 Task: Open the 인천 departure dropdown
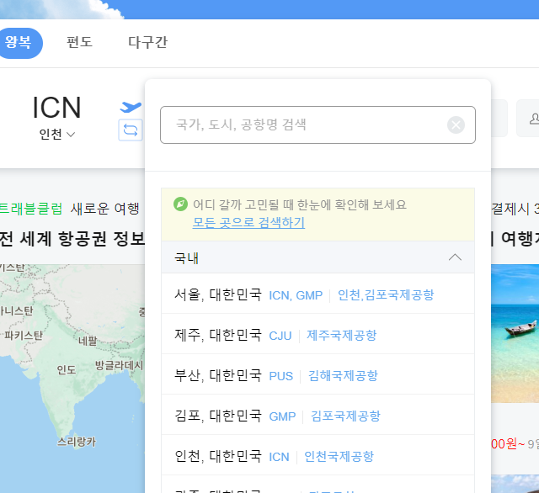coord(57,134)
